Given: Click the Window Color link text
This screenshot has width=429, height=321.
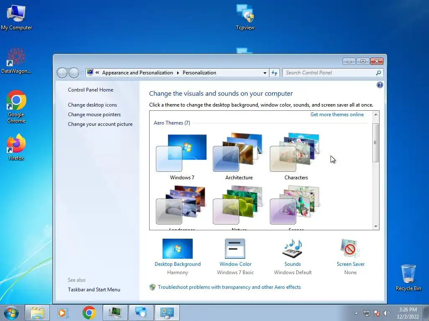Looking at the screenshot, I should (235, 264).
